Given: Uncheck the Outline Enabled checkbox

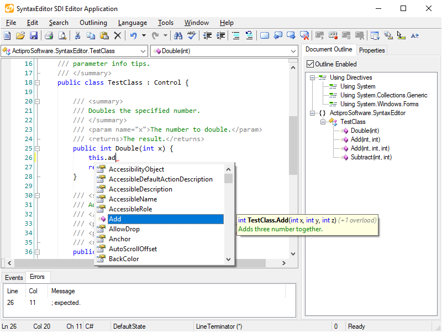Looking at the screenshot, I should [311, 64].
